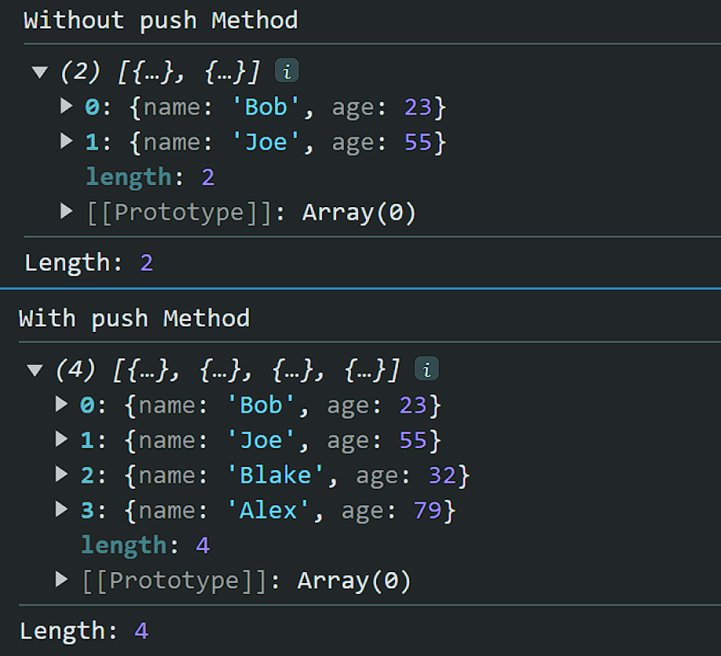Image resolution: width=721 pixels, height=656 pixels.
Task: Expand index 0 Bob in the two-item array
Action: (67, 106)
